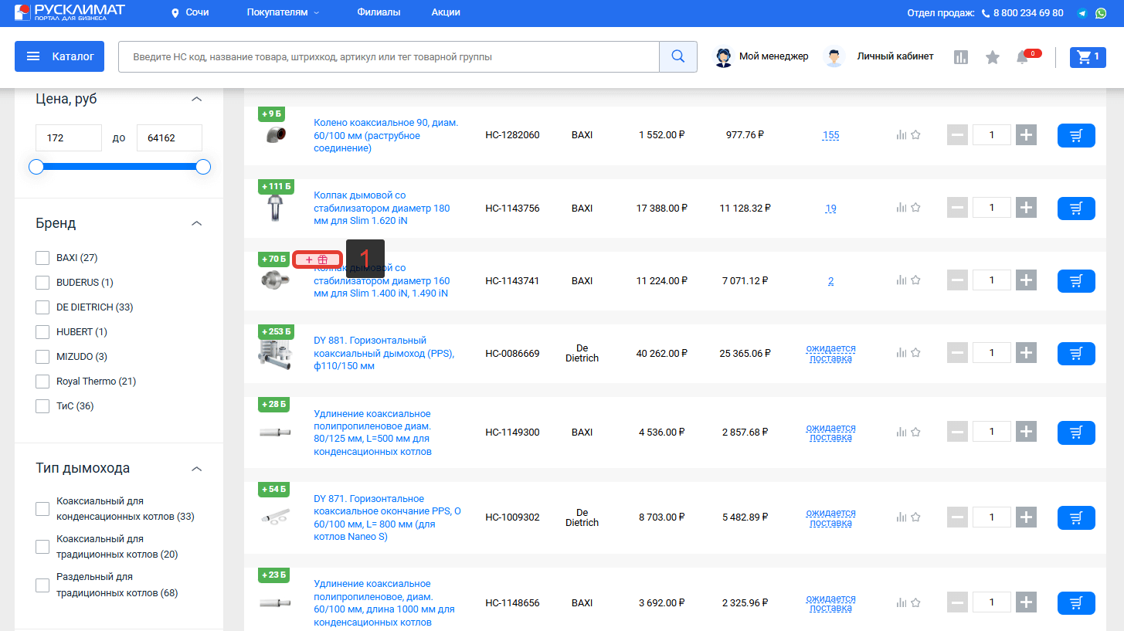
Task: Grab the minimum price slider handle
Action: pos(36,167)
